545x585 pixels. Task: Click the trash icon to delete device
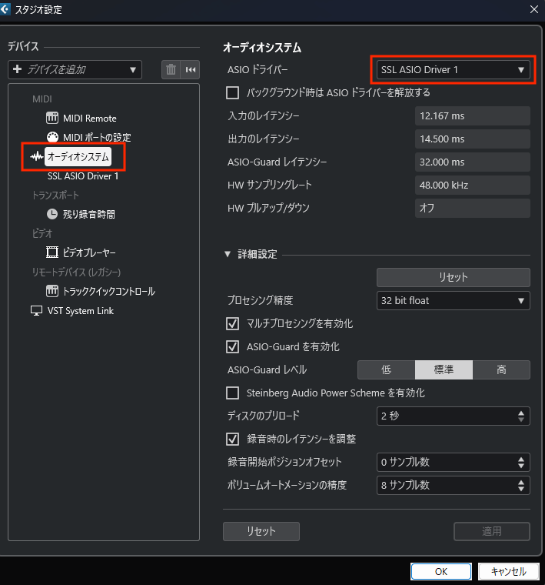[171, 69]
